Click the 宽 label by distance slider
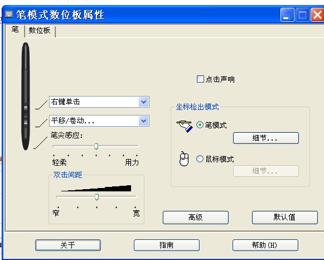The image size is (324, 260). (x=136, y=213)
